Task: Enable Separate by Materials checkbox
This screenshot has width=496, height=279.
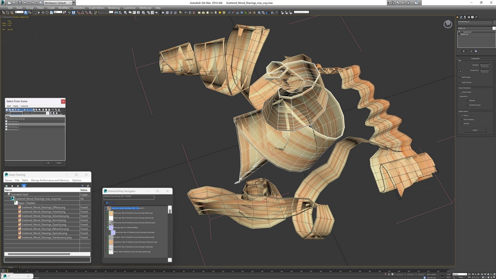Action: click(x=468, y=101)
